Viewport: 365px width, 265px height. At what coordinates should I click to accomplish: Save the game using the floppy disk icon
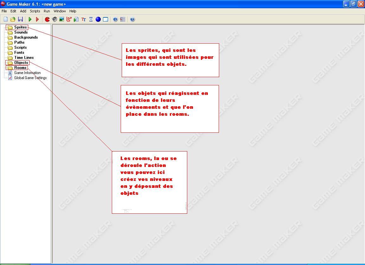coord(21,19)
